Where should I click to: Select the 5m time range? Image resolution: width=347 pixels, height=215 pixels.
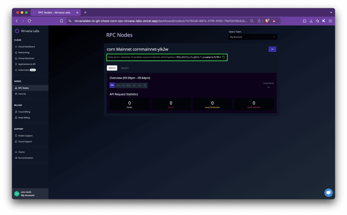point(112,85)
